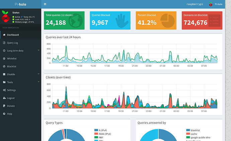Click the Total queries green box
Screen dimensions: 231x141
tap(65, 20)
